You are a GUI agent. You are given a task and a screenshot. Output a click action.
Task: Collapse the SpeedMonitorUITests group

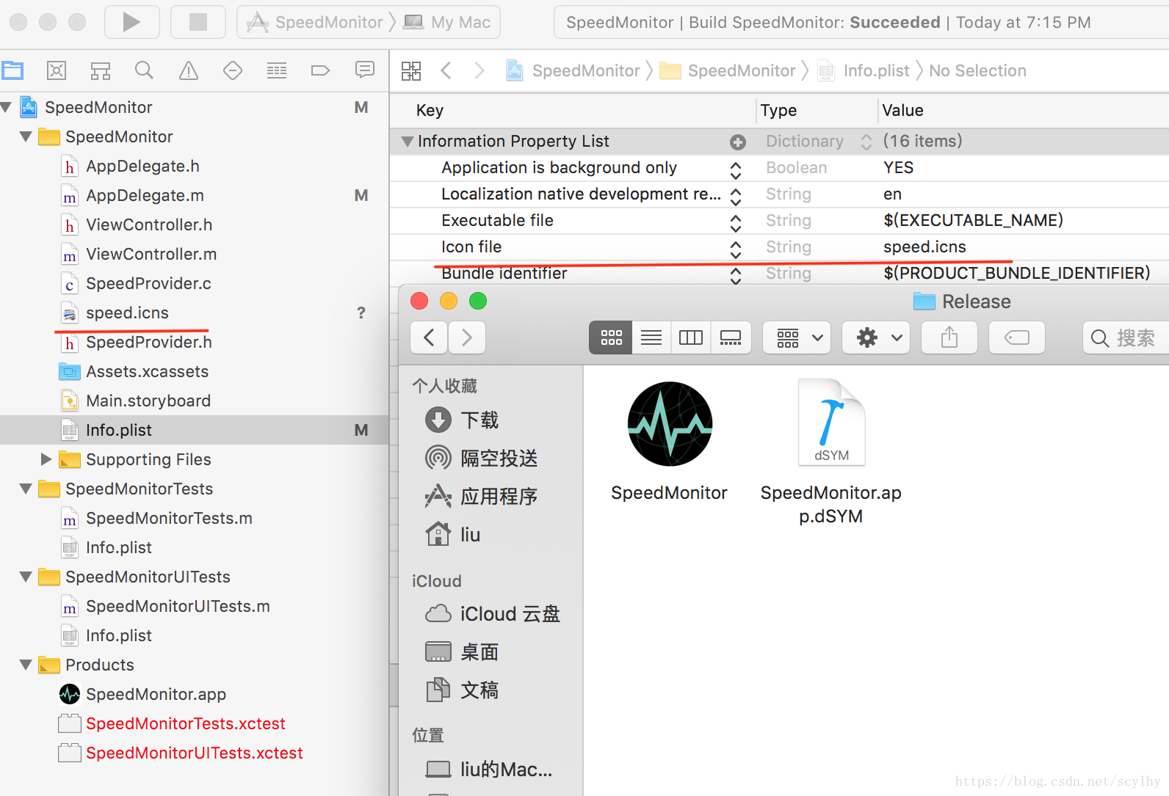(x=26, y=577)
